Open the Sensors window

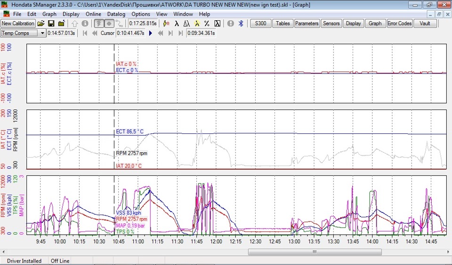tap(331, 24)
